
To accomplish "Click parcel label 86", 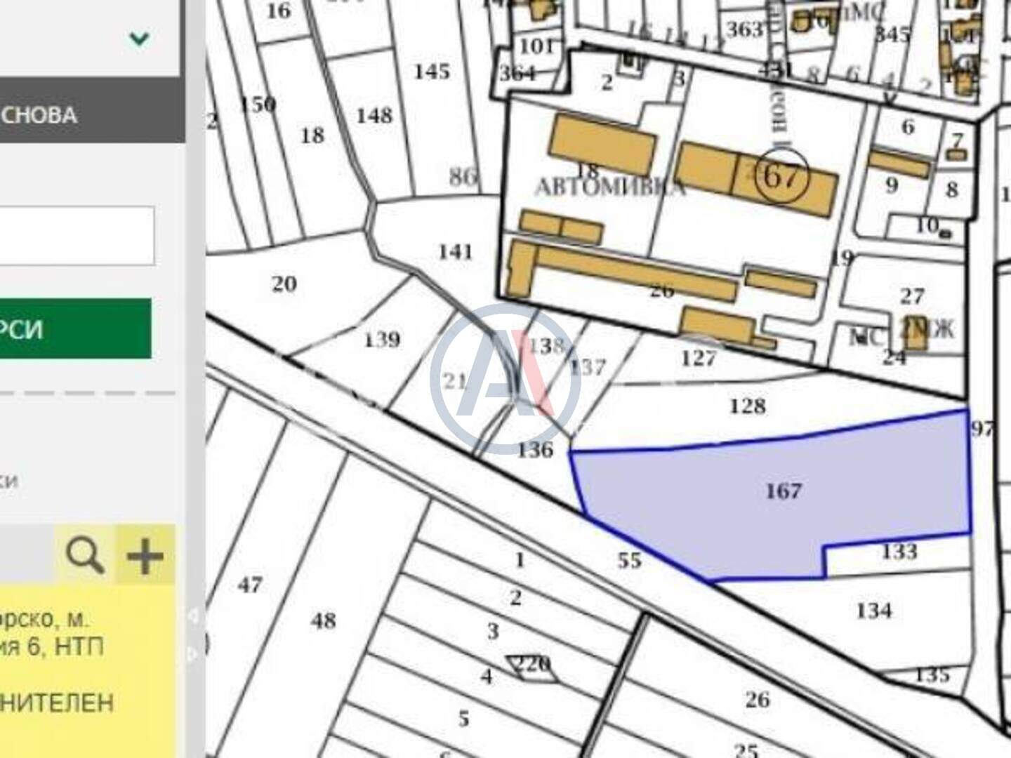I will point(463,176).
